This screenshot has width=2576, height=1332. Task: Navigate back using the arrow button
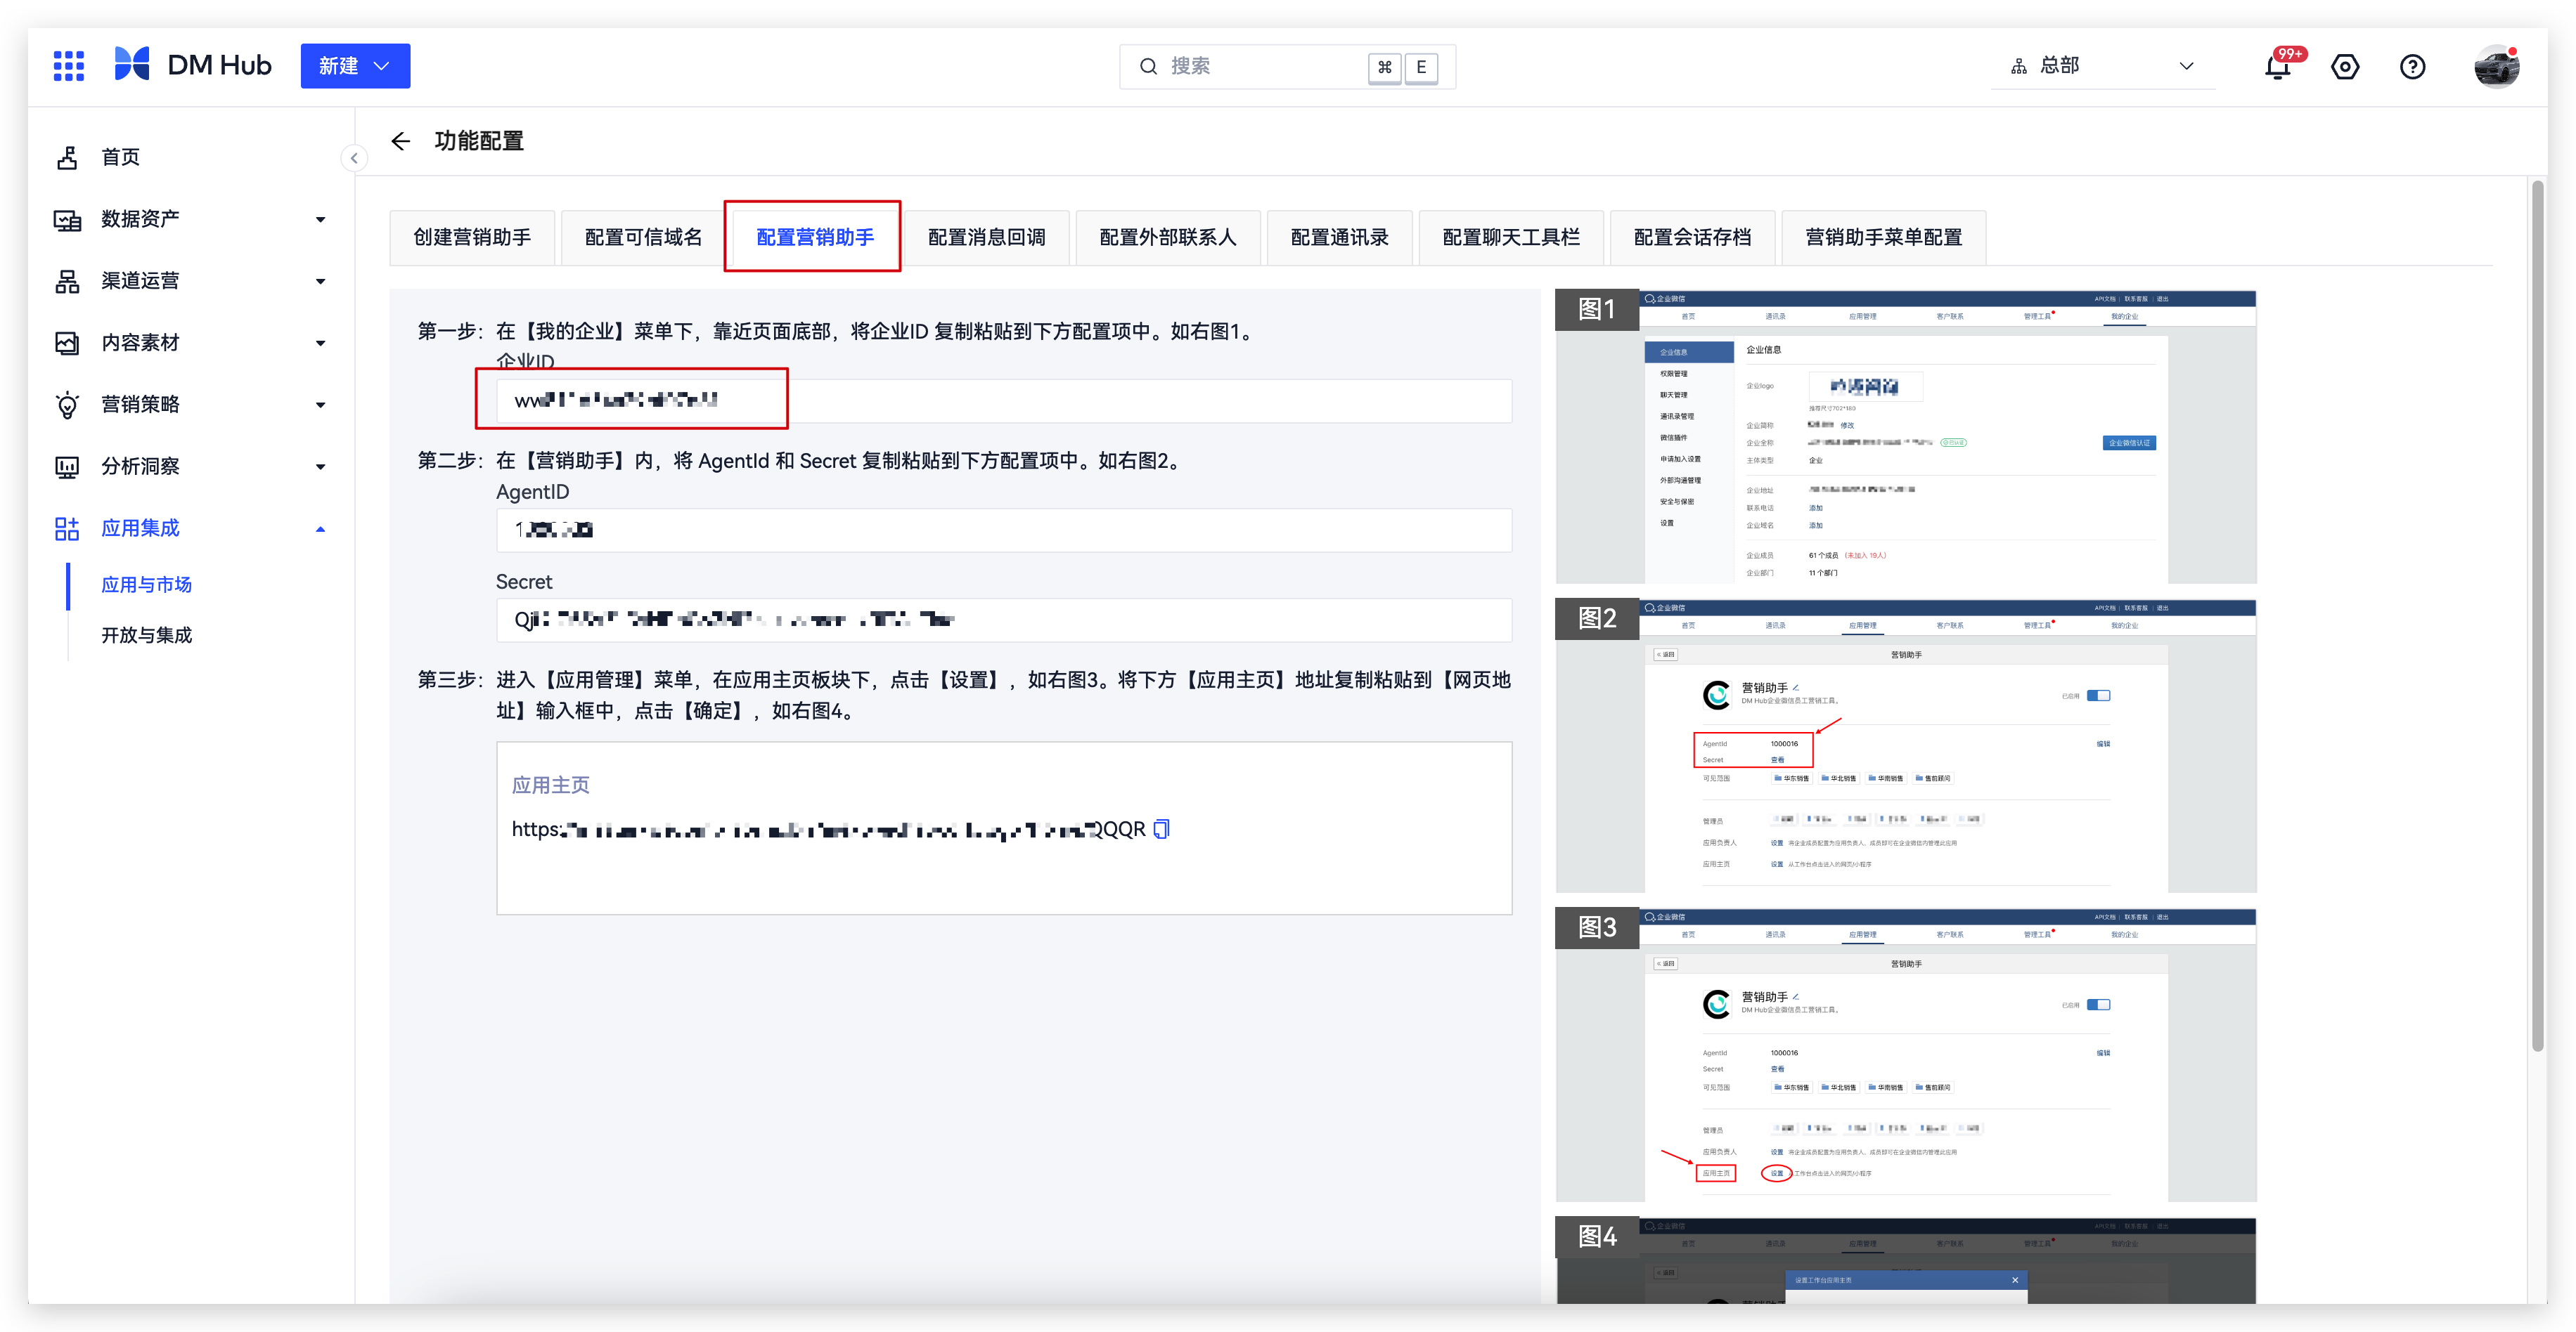398,141
